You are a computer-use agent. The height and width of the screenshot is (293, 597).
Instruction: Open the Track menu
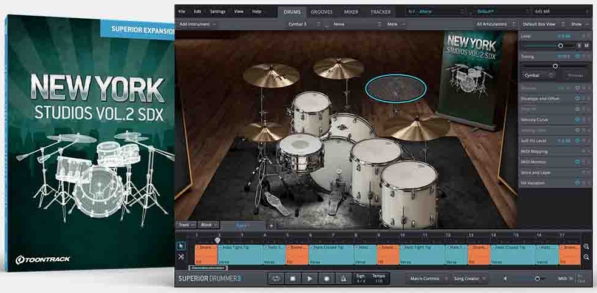[186, 225]
